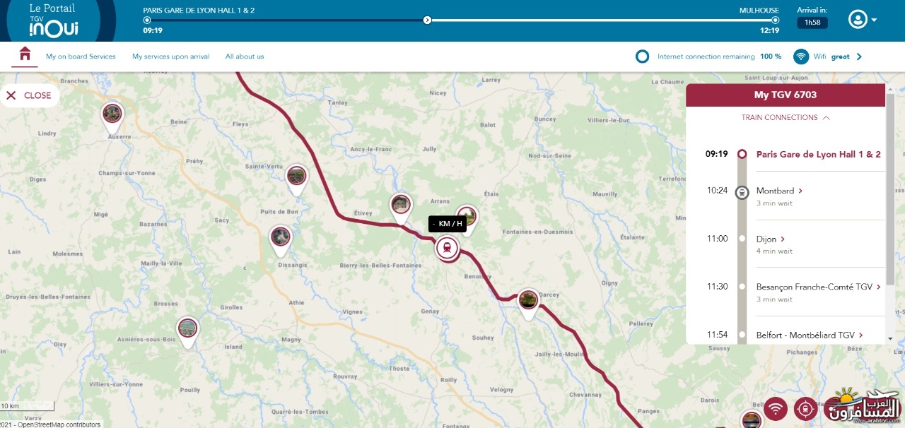Center map on train location button
The width and height of the screenshot is (905, 428).
point(805,408)
